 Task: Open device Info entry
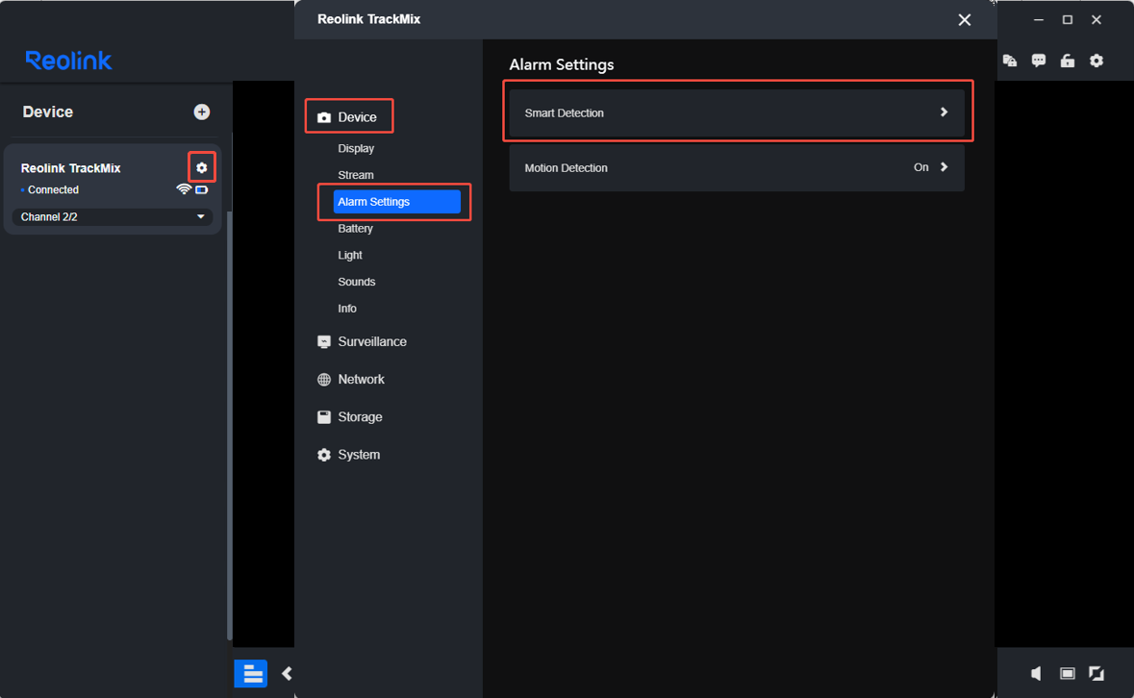(347, 309)
